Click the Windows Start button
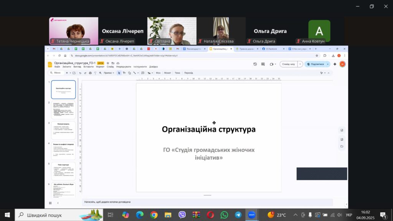 7,215
